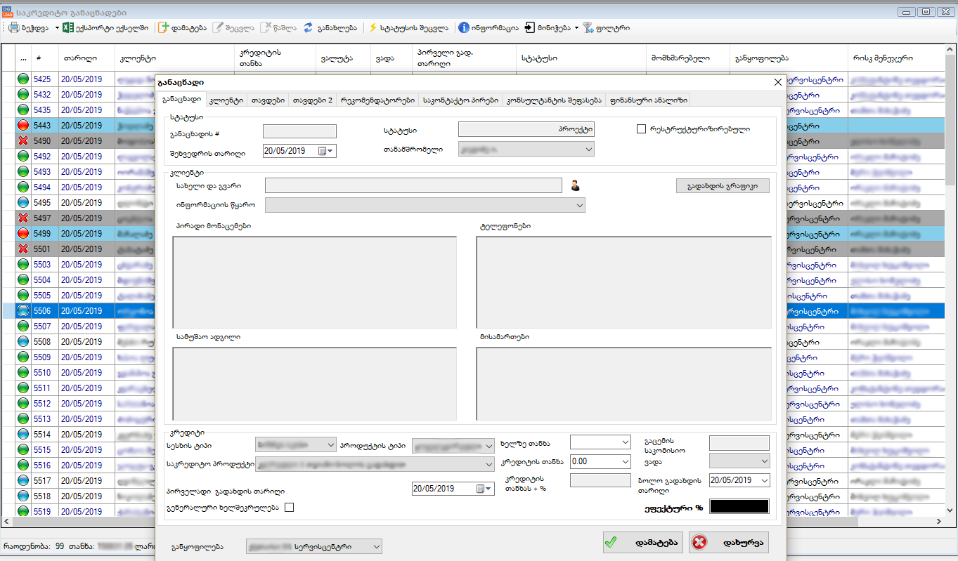The height and width of the screenshot is (561, 958).
Task: Tick the გენერალური ხელშეკრულება checkbox
Action: coord(289,508)
